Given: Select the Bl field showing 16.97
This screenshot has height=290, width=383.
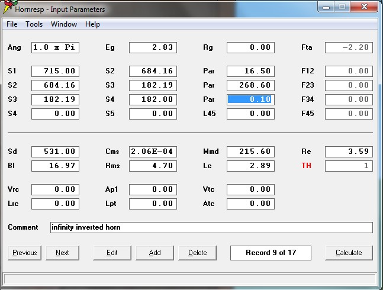Looking at the screenshot, I should click(55, 166).
